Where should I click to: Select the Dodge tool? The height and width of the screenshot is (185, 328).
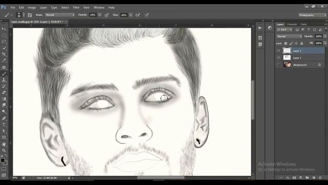[4, 112]
